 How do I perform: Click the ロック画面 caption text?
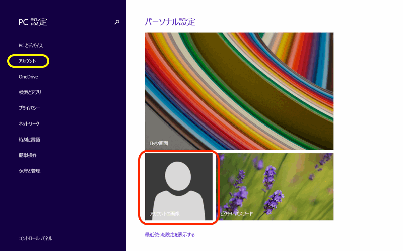coord(158,143)
